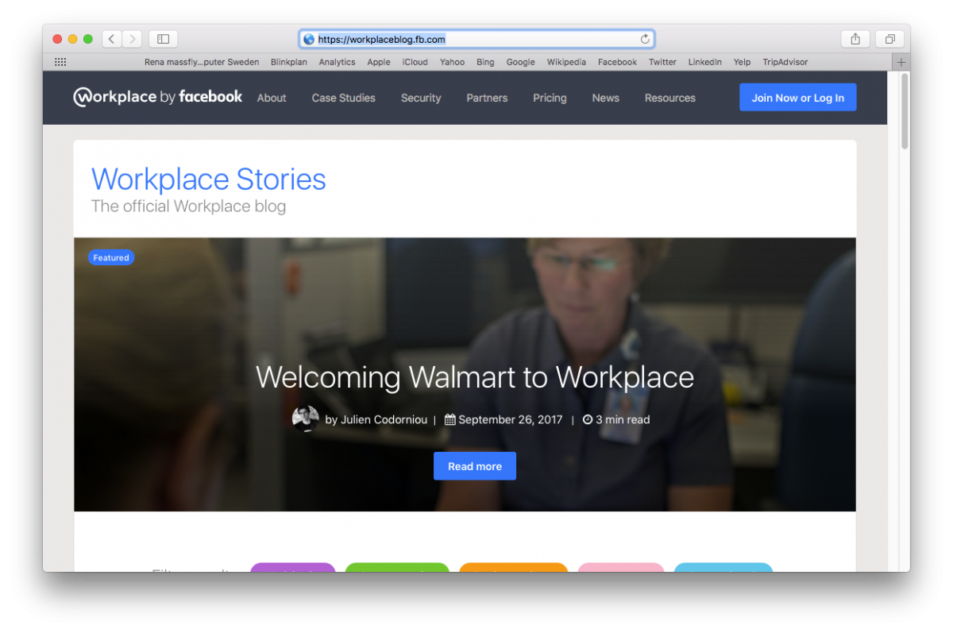Open the Wikipedia bookmark in Favorites bar
This screenshot has width=953, height=633.
click(x=566, y=62)
